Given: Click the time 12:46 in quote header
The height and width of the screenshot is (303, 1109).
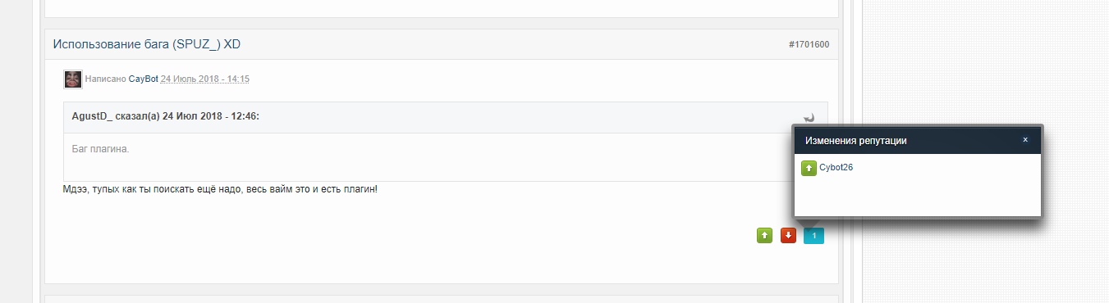Looking at the screenshot, I should click(246, 117).
